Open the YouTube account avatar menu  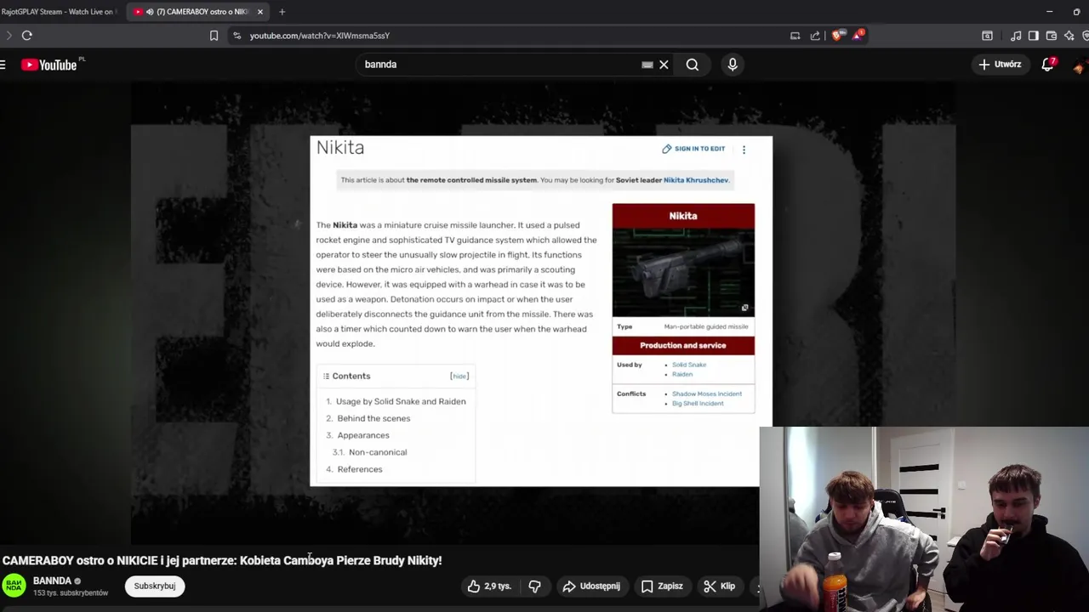click(x=1080, y=66)
